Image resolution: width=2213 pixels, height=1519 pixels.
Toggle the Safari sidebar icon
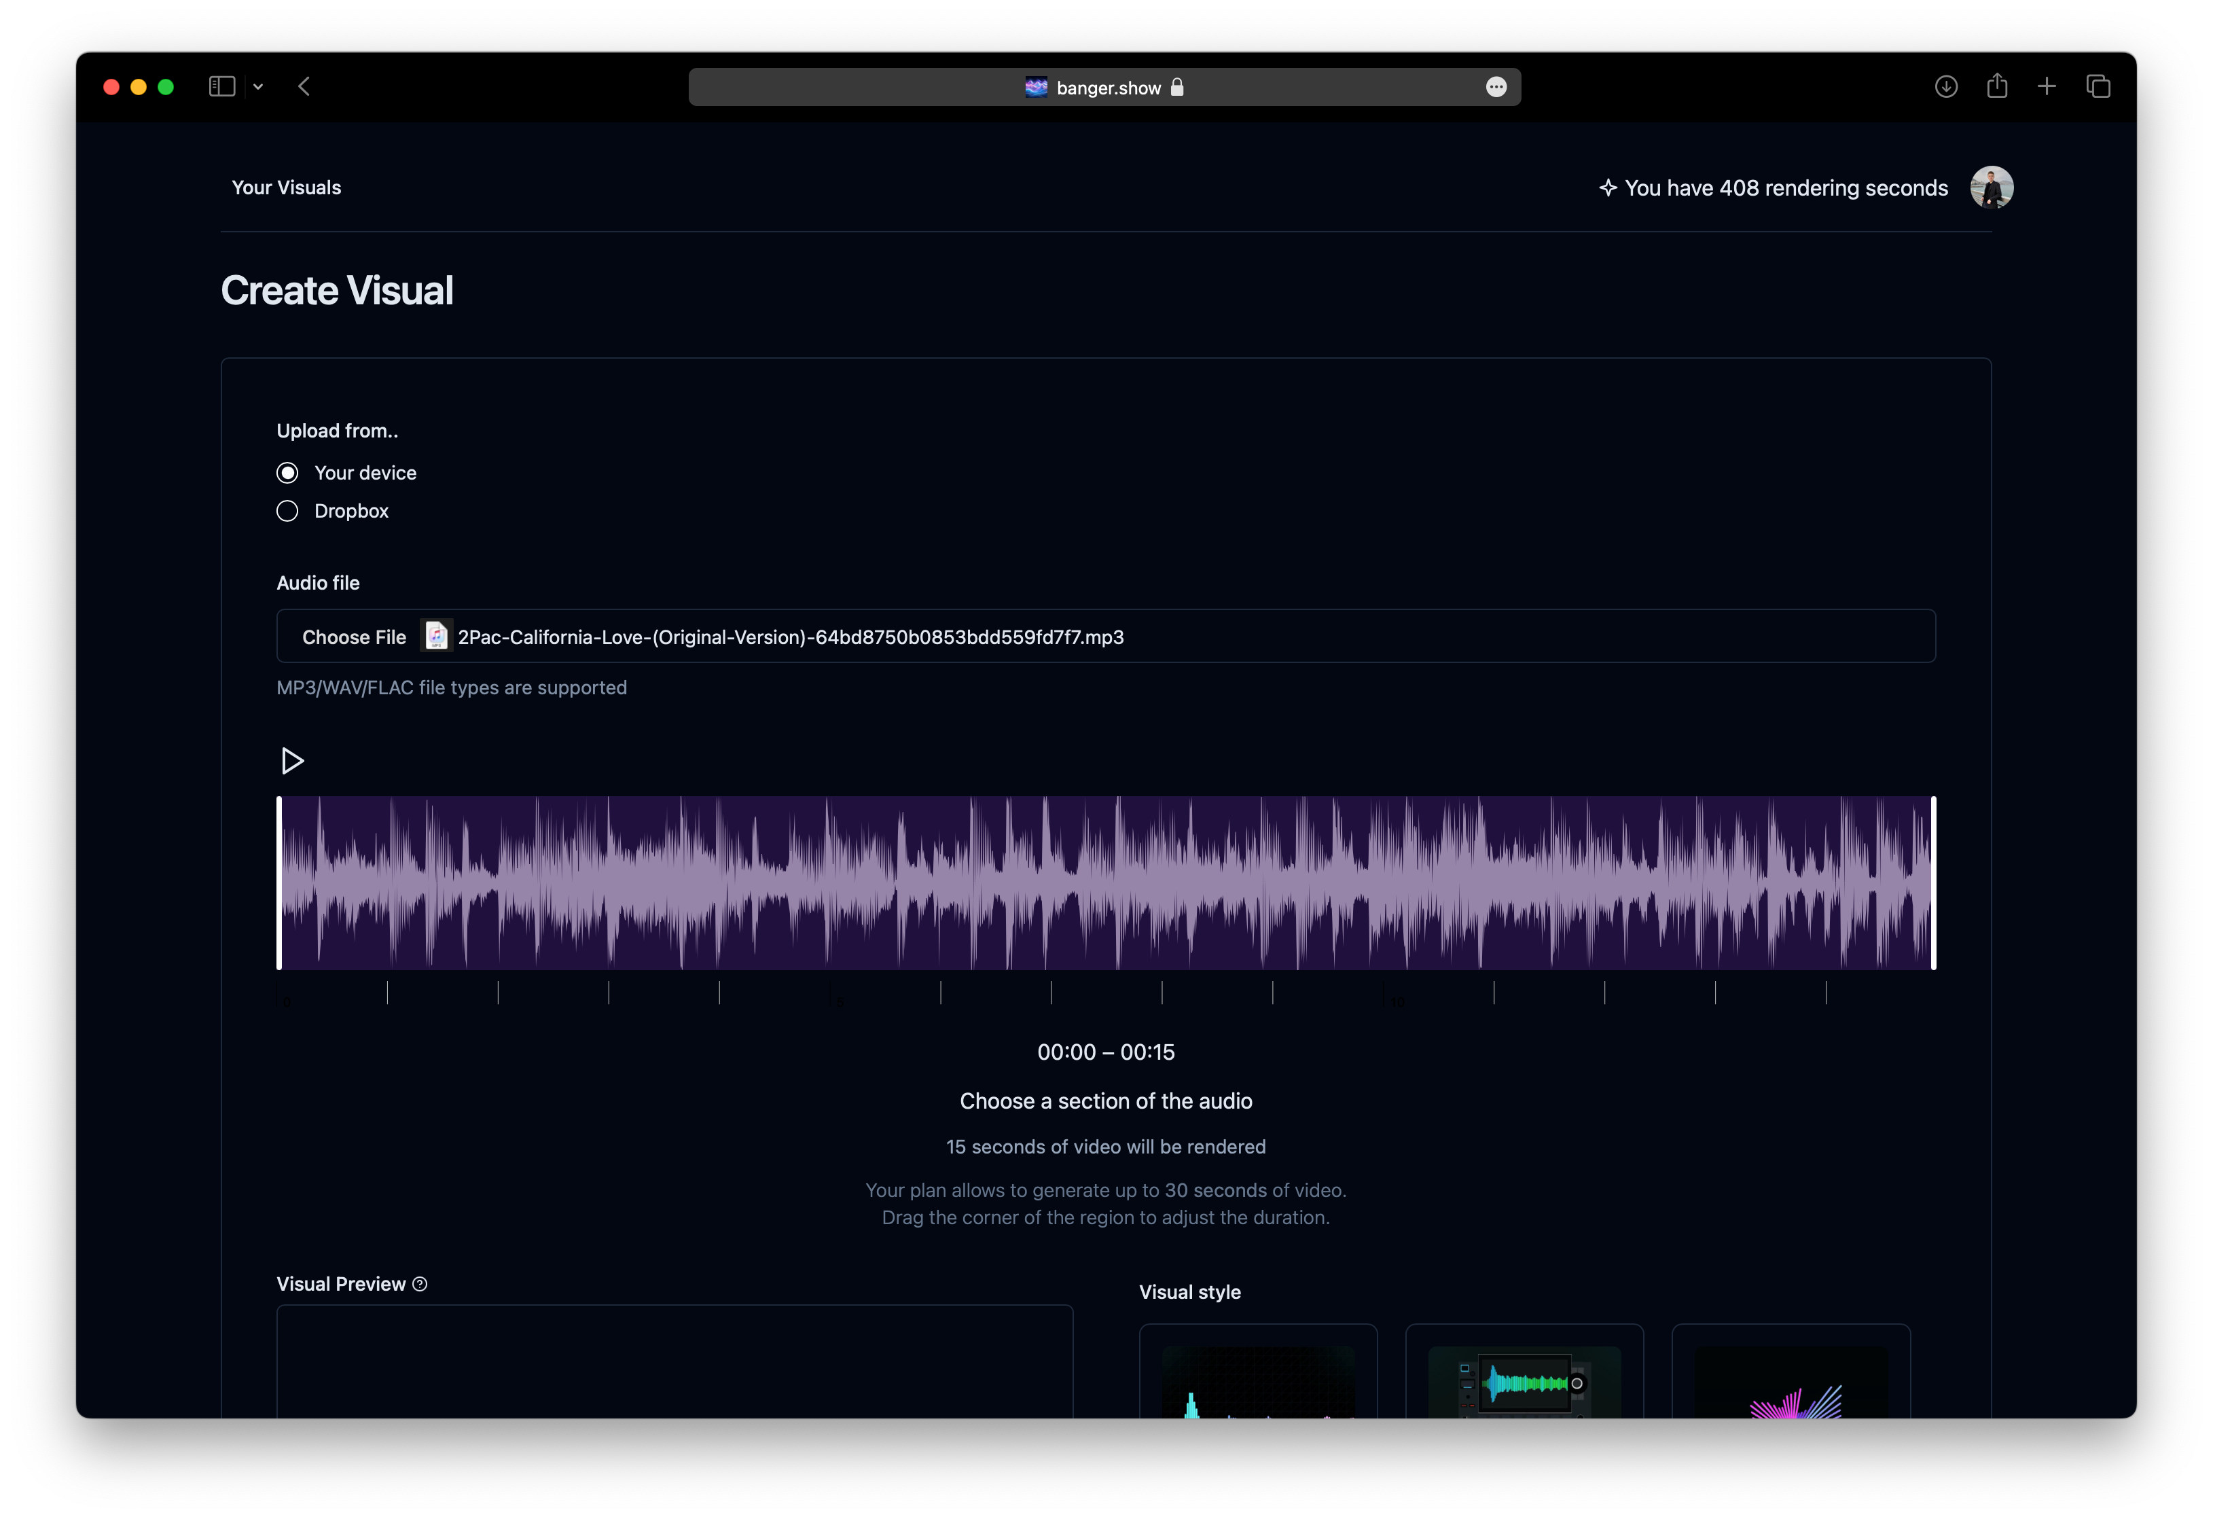click(222, 87)
